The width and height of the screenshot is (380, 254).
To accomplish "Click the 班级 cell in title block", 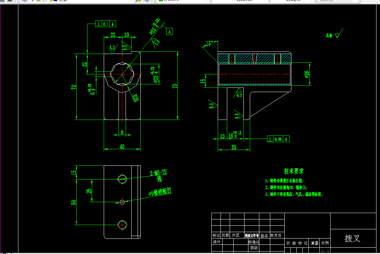I will [254, 248].
